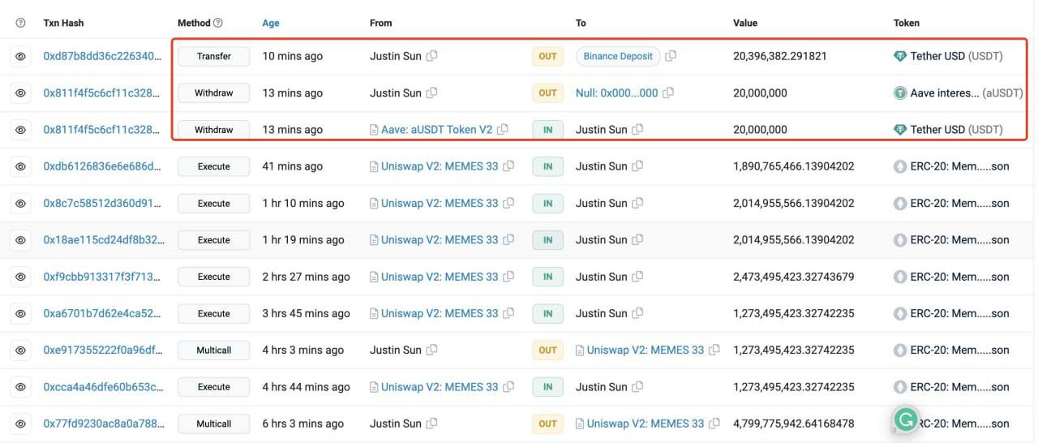Open the Binance Deposit address link
This screenshot has width=1038, height=443.
(x=618, y=56)
